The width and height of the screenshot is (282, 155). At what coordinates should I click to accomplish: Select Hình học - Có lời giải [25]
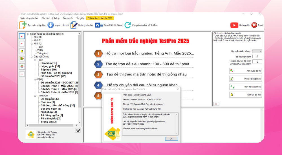click(56, 73)
